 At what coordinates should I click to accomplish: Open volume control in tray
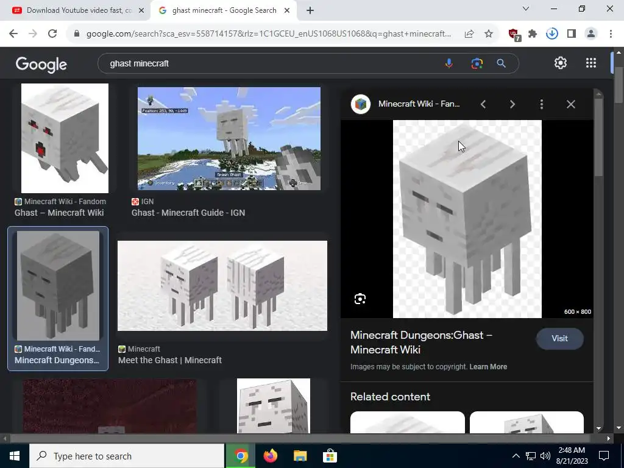(545, 456)
